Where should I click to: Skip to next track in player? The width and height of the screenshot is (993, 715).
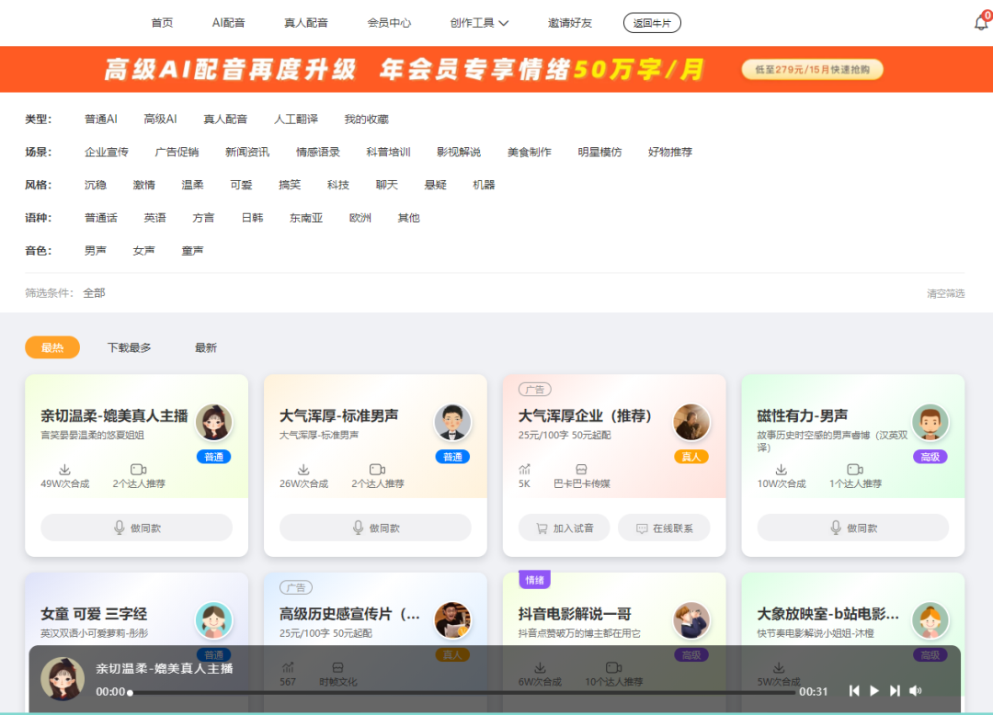click(895, 691)
